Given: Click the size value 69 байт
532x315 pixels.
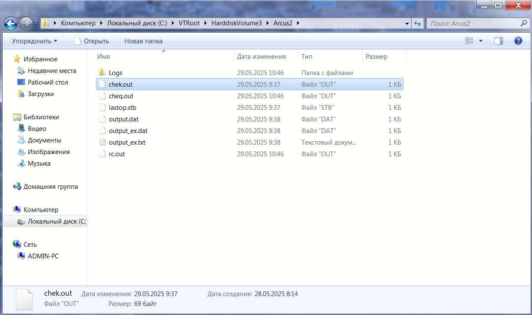Looking at the screenshot, I should coord(145,304).
